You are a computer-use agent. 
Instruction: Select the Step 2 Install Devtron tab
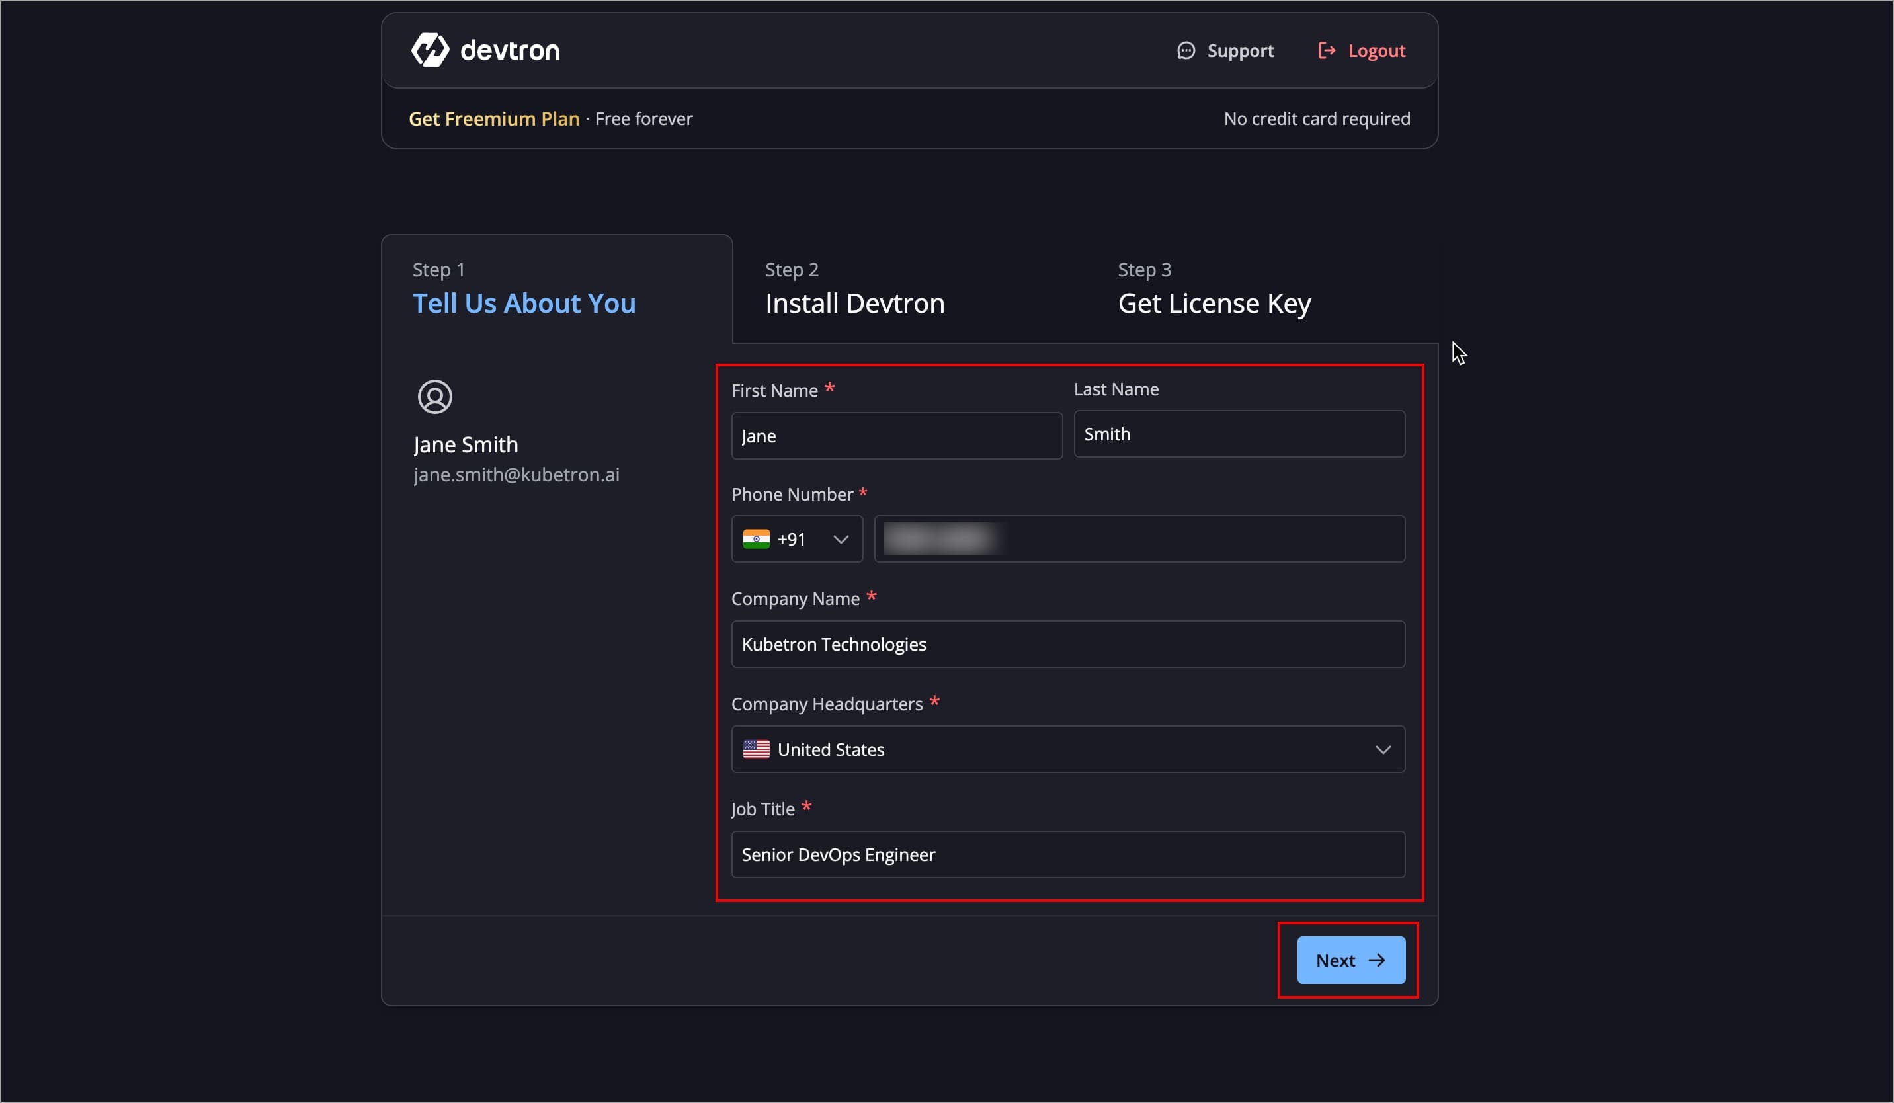[854, 289]
